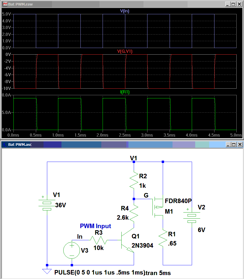
Task: Maximize the Bat PWM.asc schematic window
Action: tap(234, 145)
